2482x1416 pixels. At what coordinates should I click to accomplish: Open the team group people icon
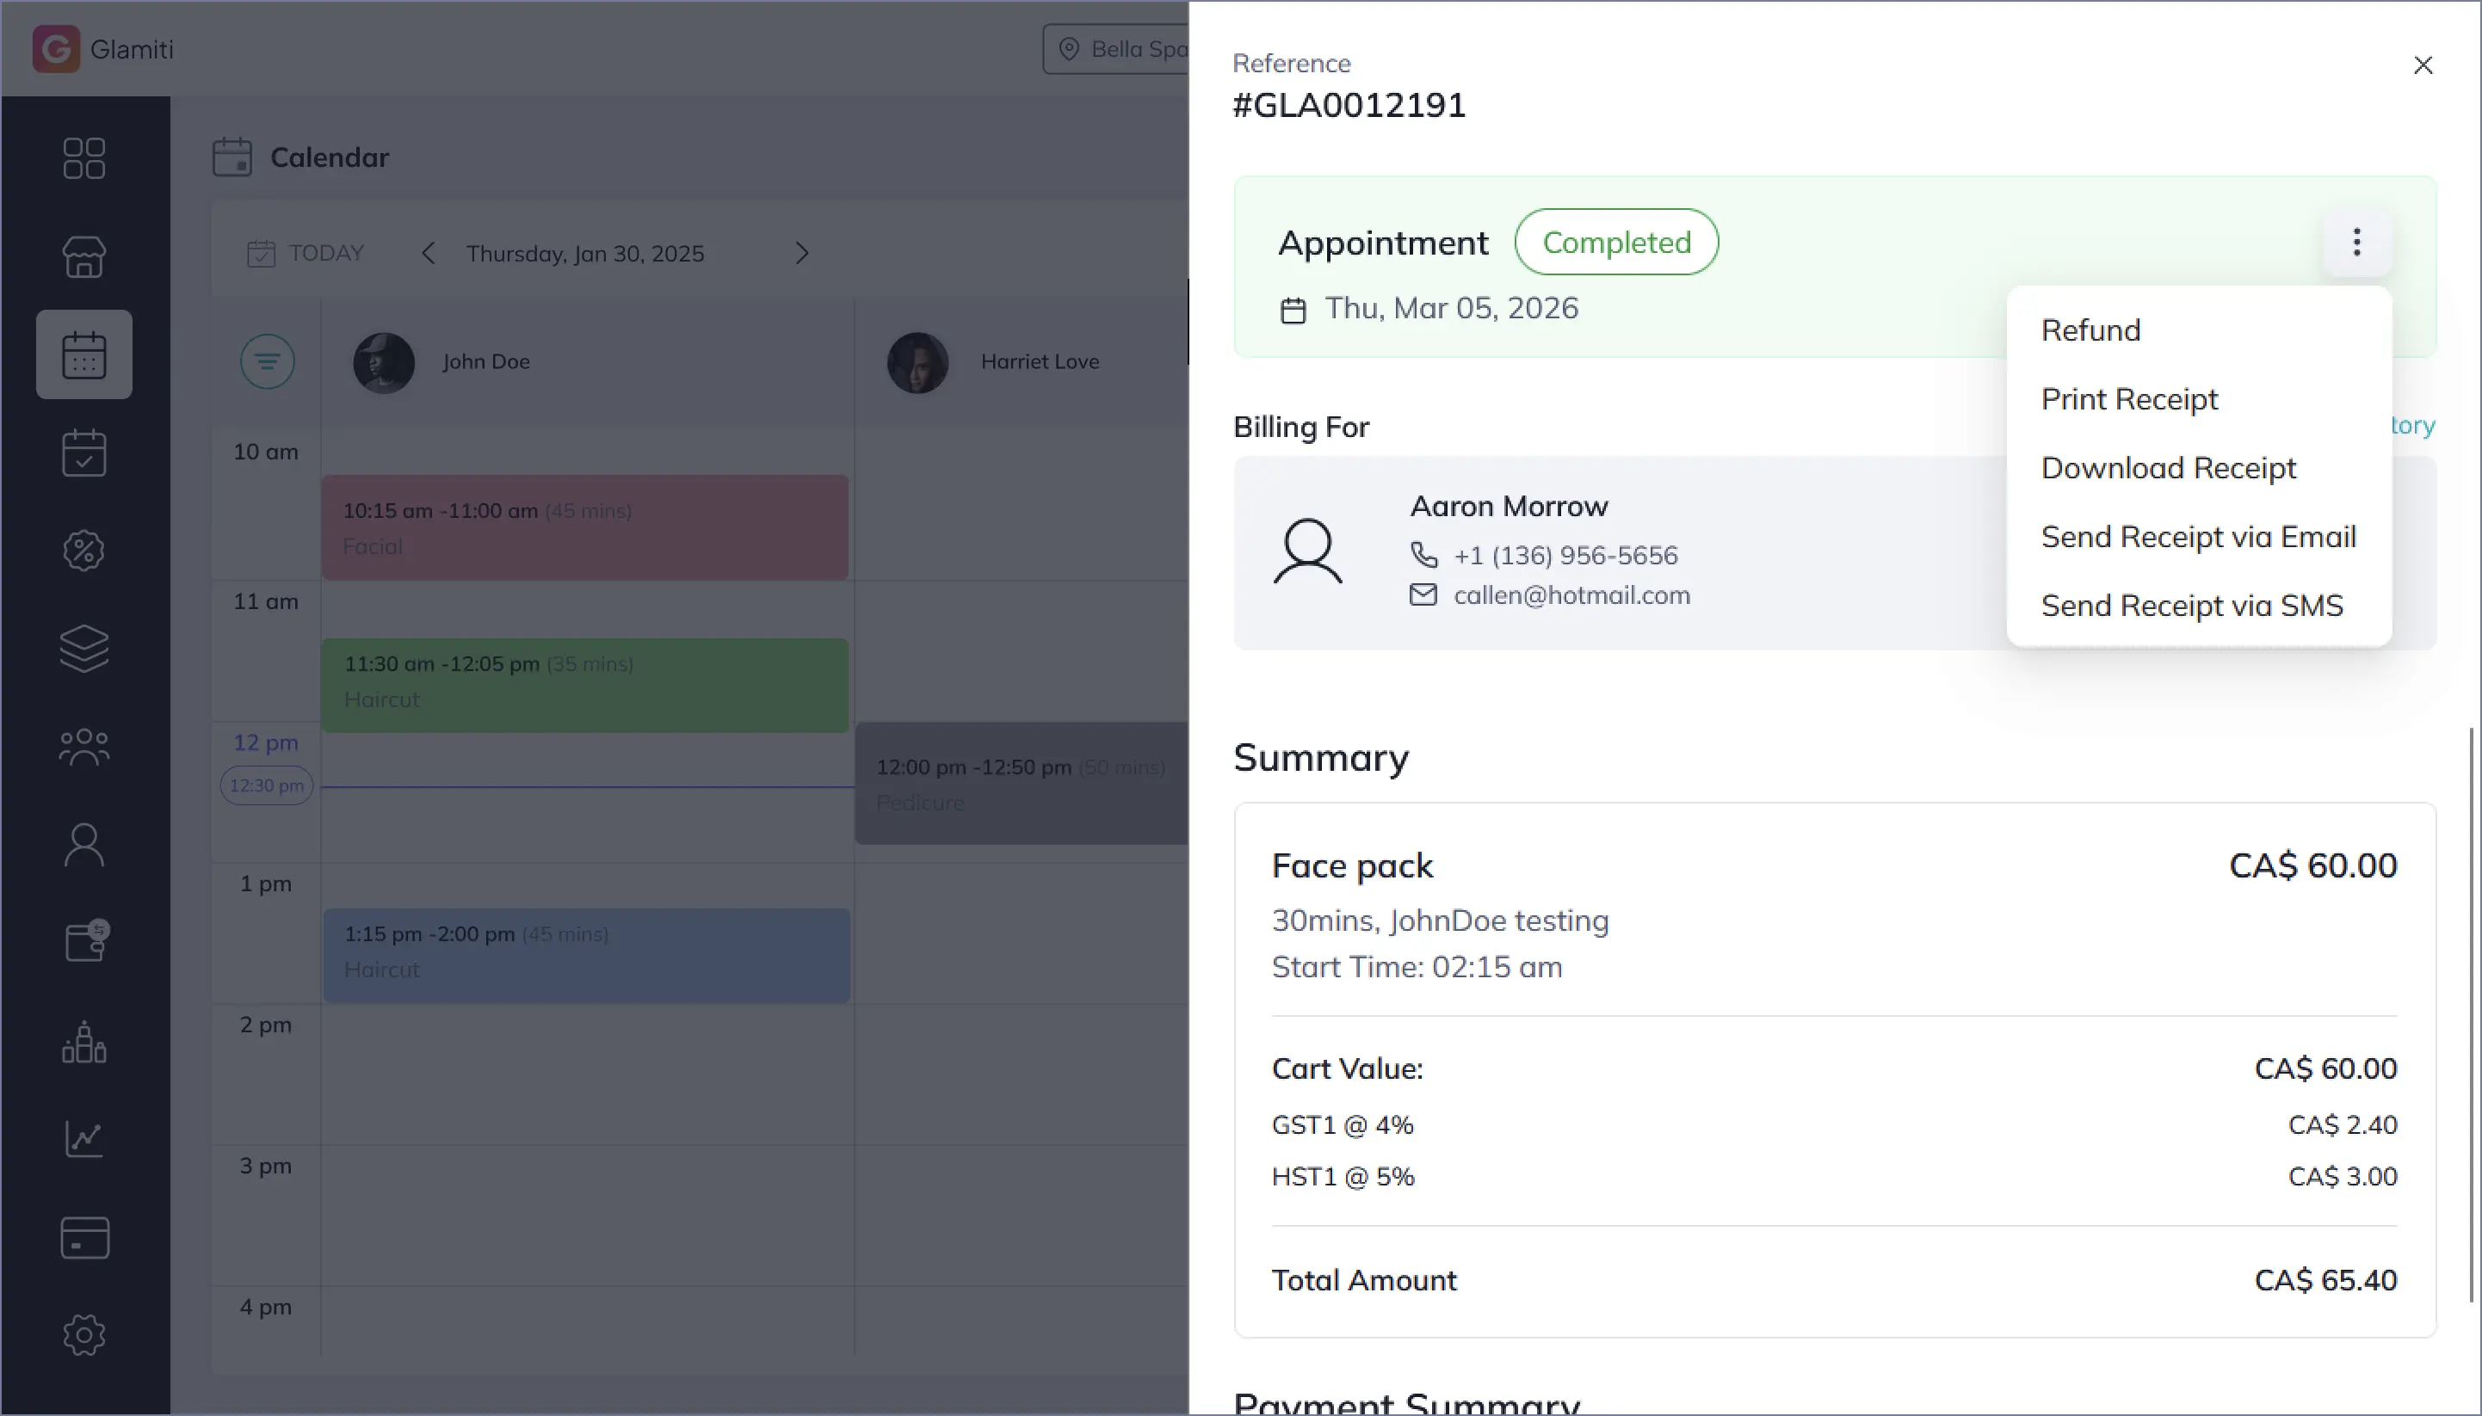coord(83,747)
